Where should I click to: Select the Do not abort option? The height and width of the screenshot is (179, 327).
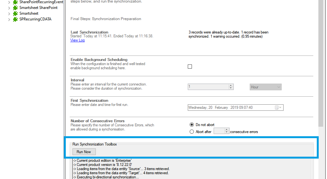point(192,125)
